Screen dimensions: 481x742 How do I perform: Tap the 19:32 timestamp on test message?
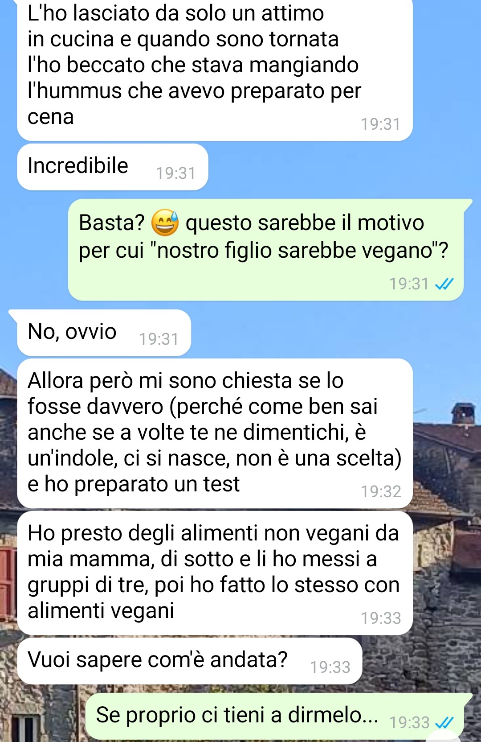[381, 491]
